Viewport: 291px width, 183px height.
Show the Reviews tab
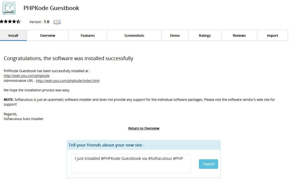tap(239, 36)
